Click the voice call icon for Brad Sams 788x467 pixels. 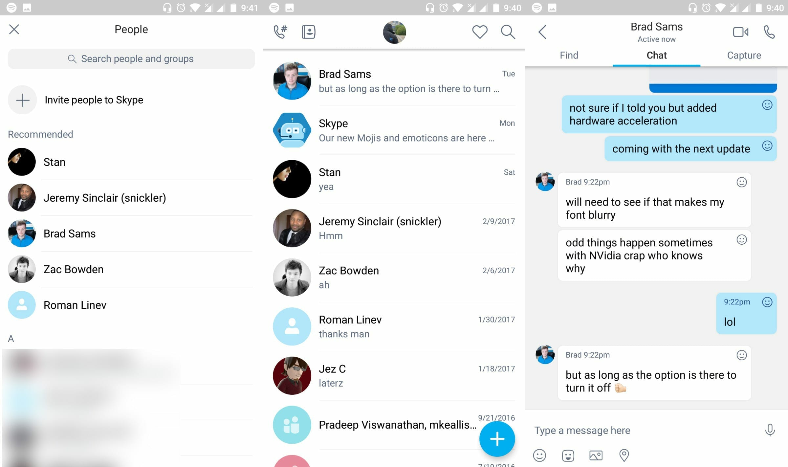pos(770,32)
